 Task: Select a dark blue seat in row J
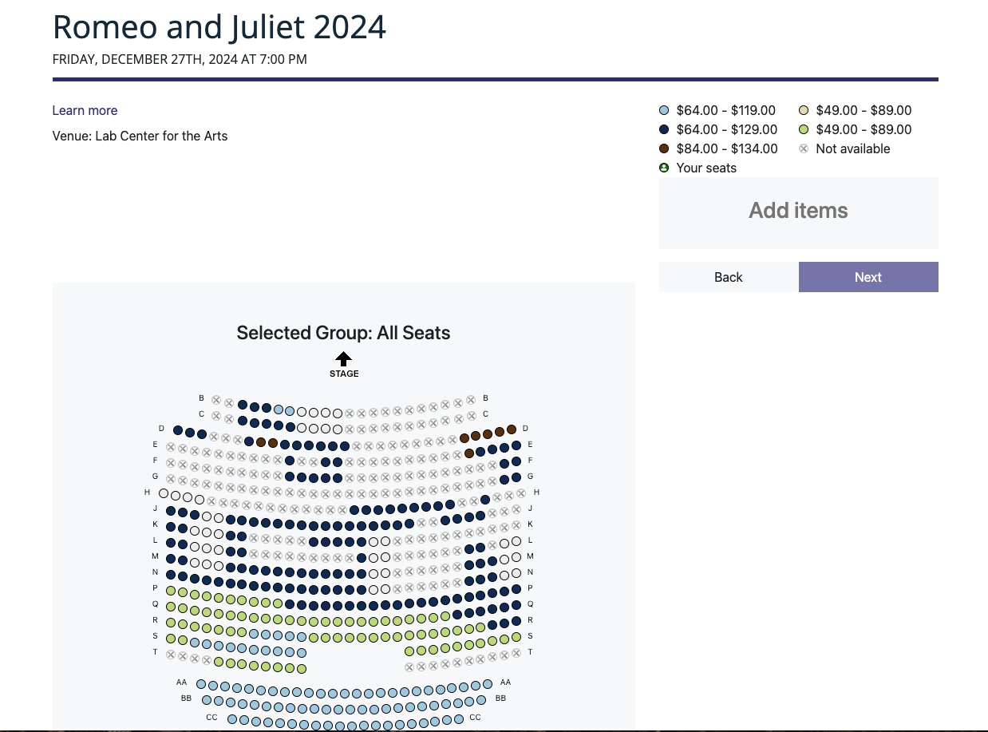[x=378, y=508]
